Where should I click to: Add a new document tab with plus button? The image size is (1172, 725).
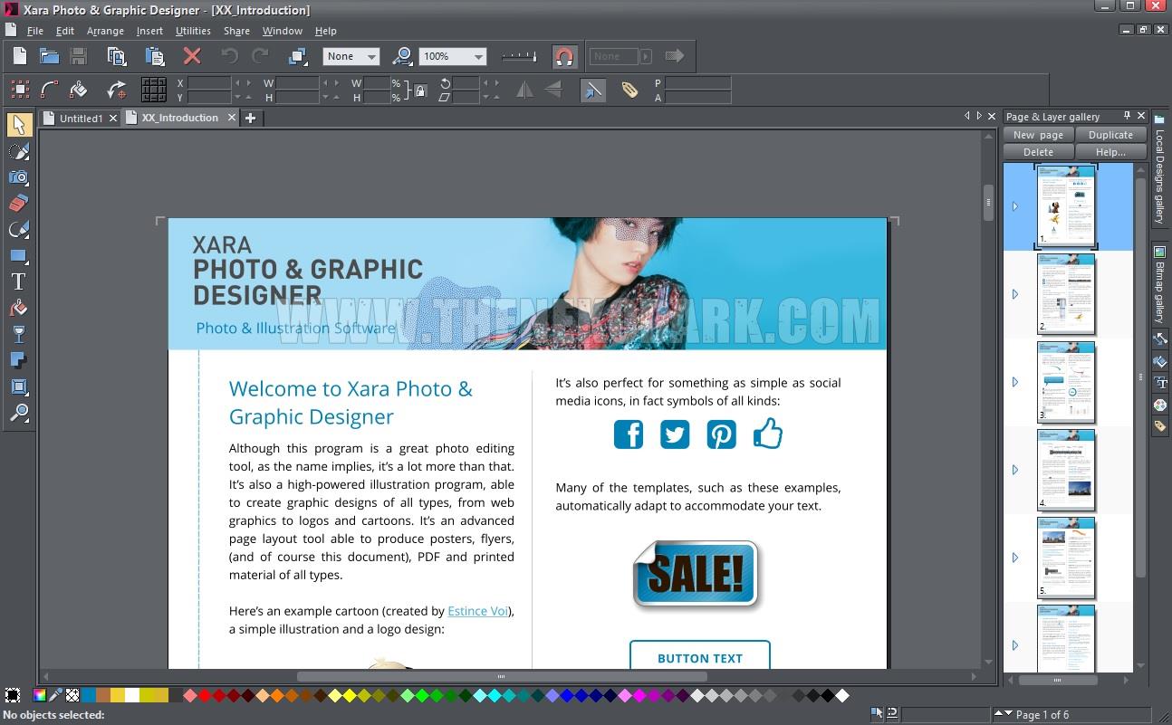pos(251,118)
